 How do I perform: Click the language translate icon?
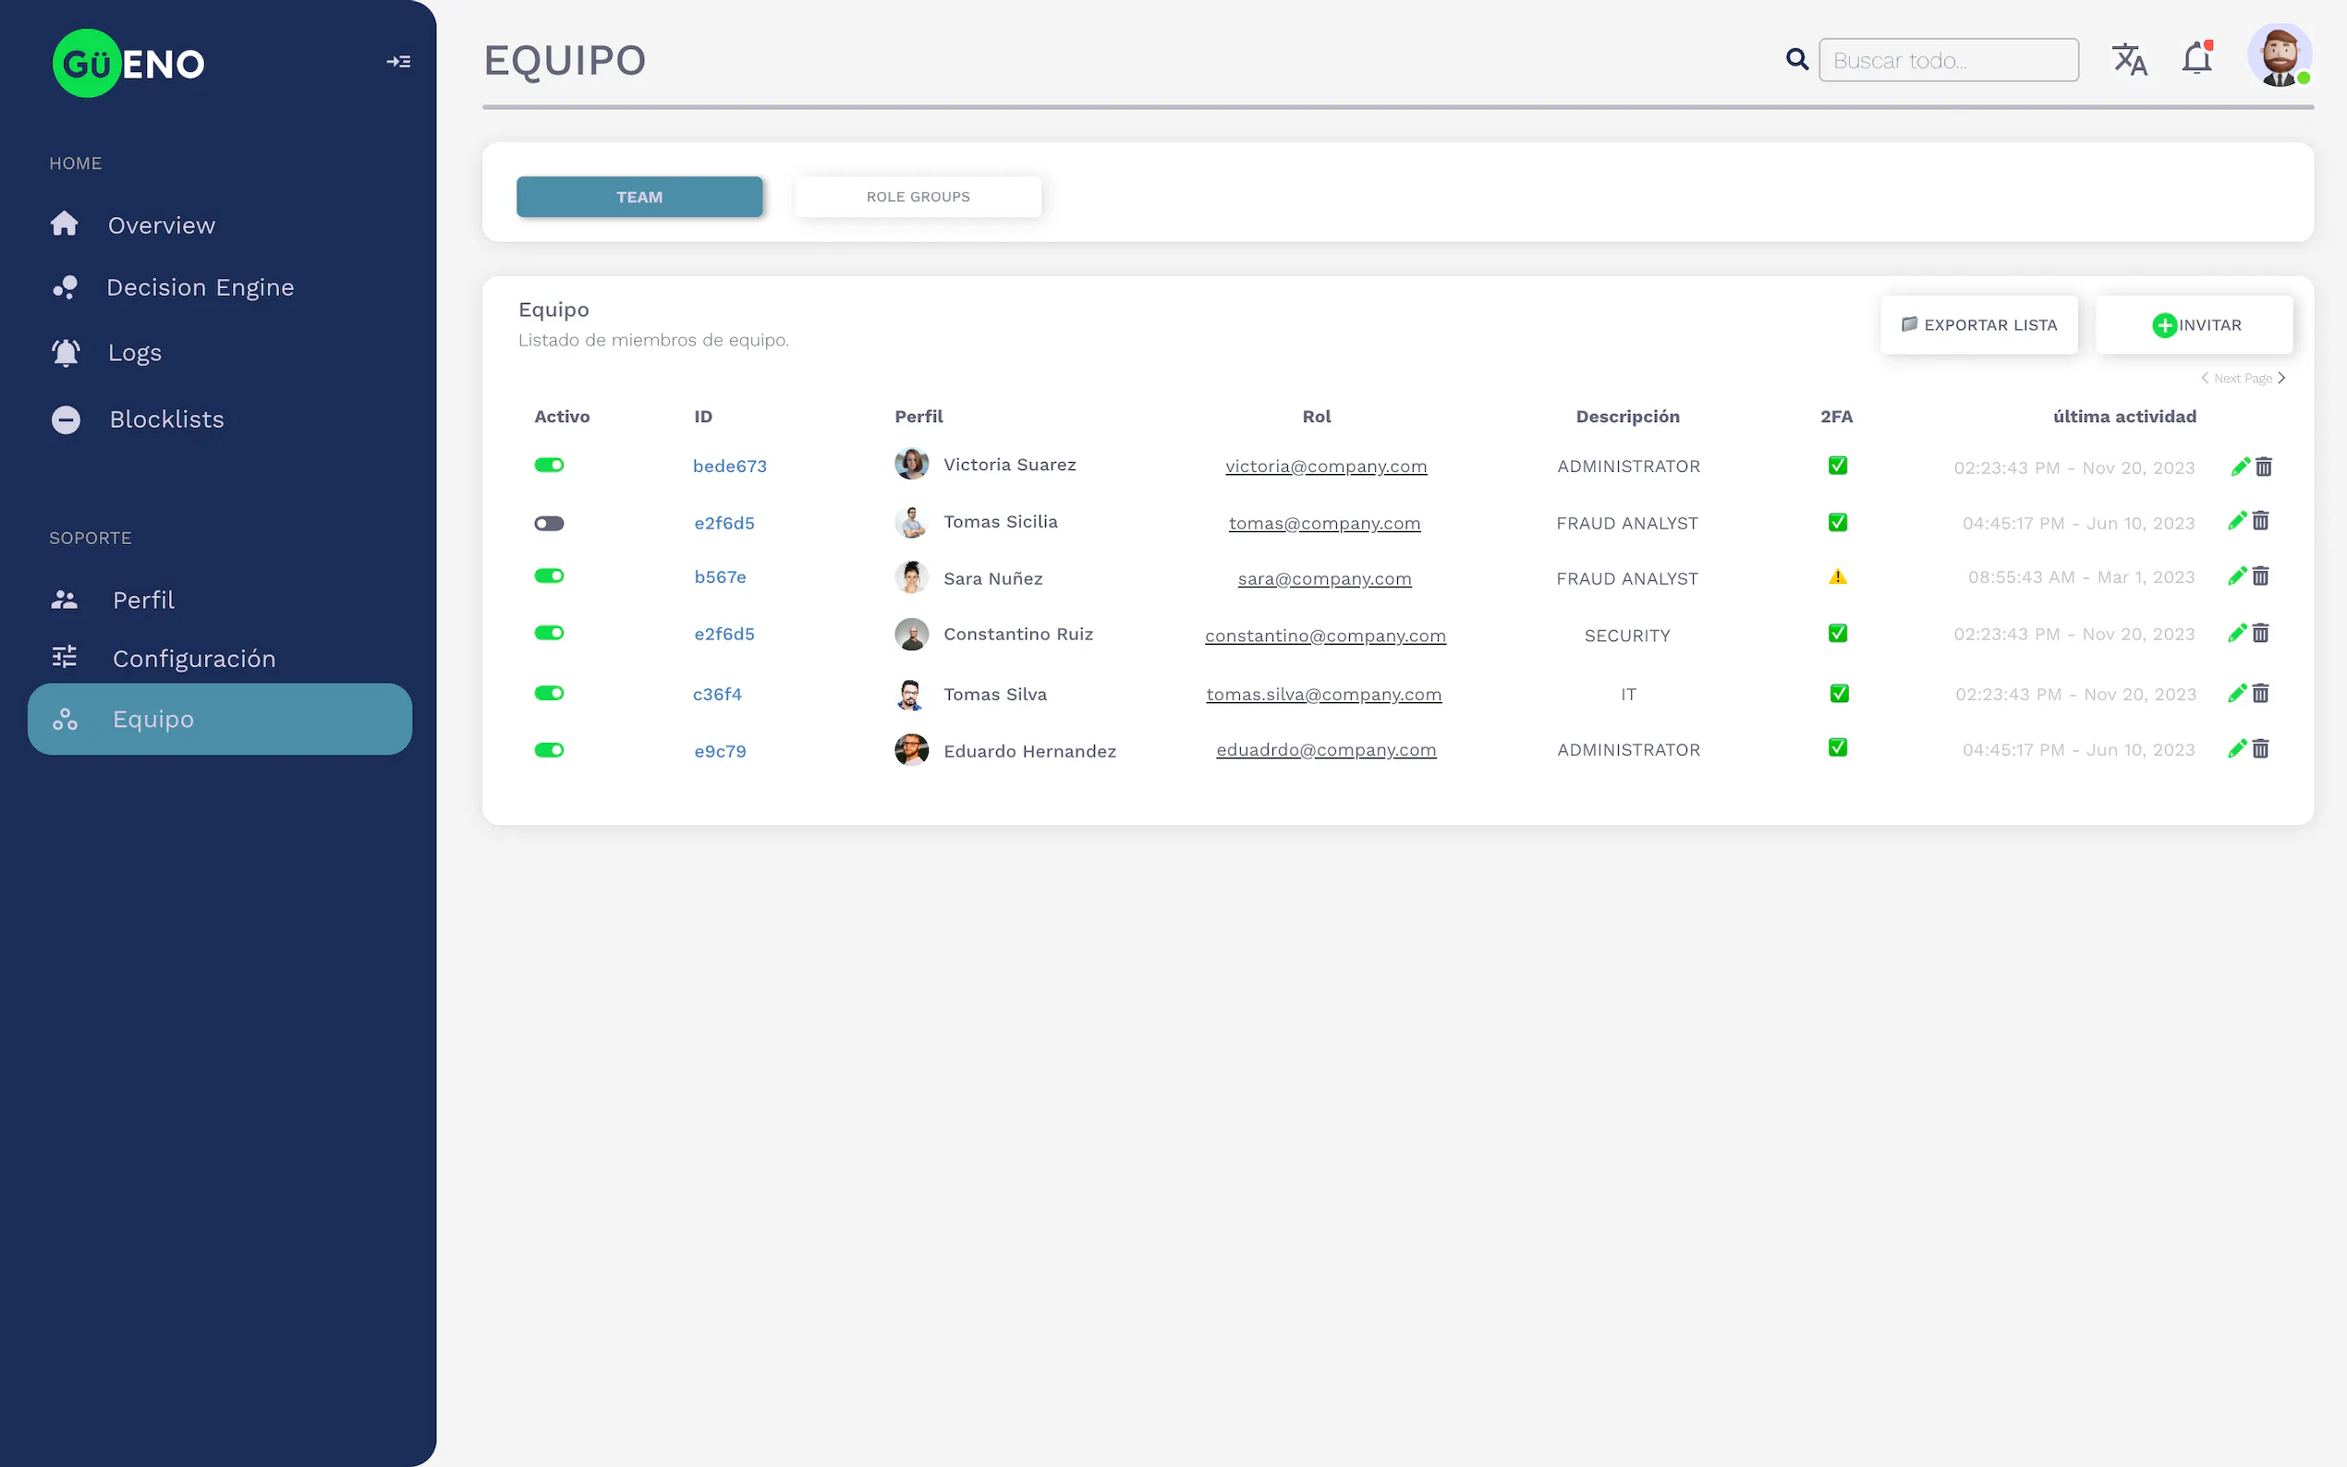click(x=2129, y=60)
